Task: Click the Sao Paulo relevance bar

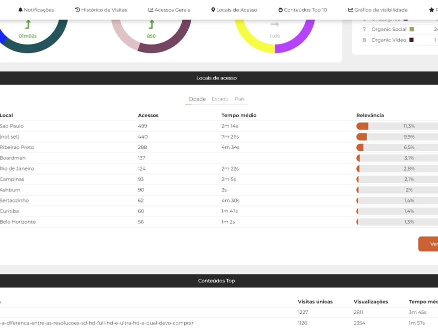Action: [x=397, y=126]
